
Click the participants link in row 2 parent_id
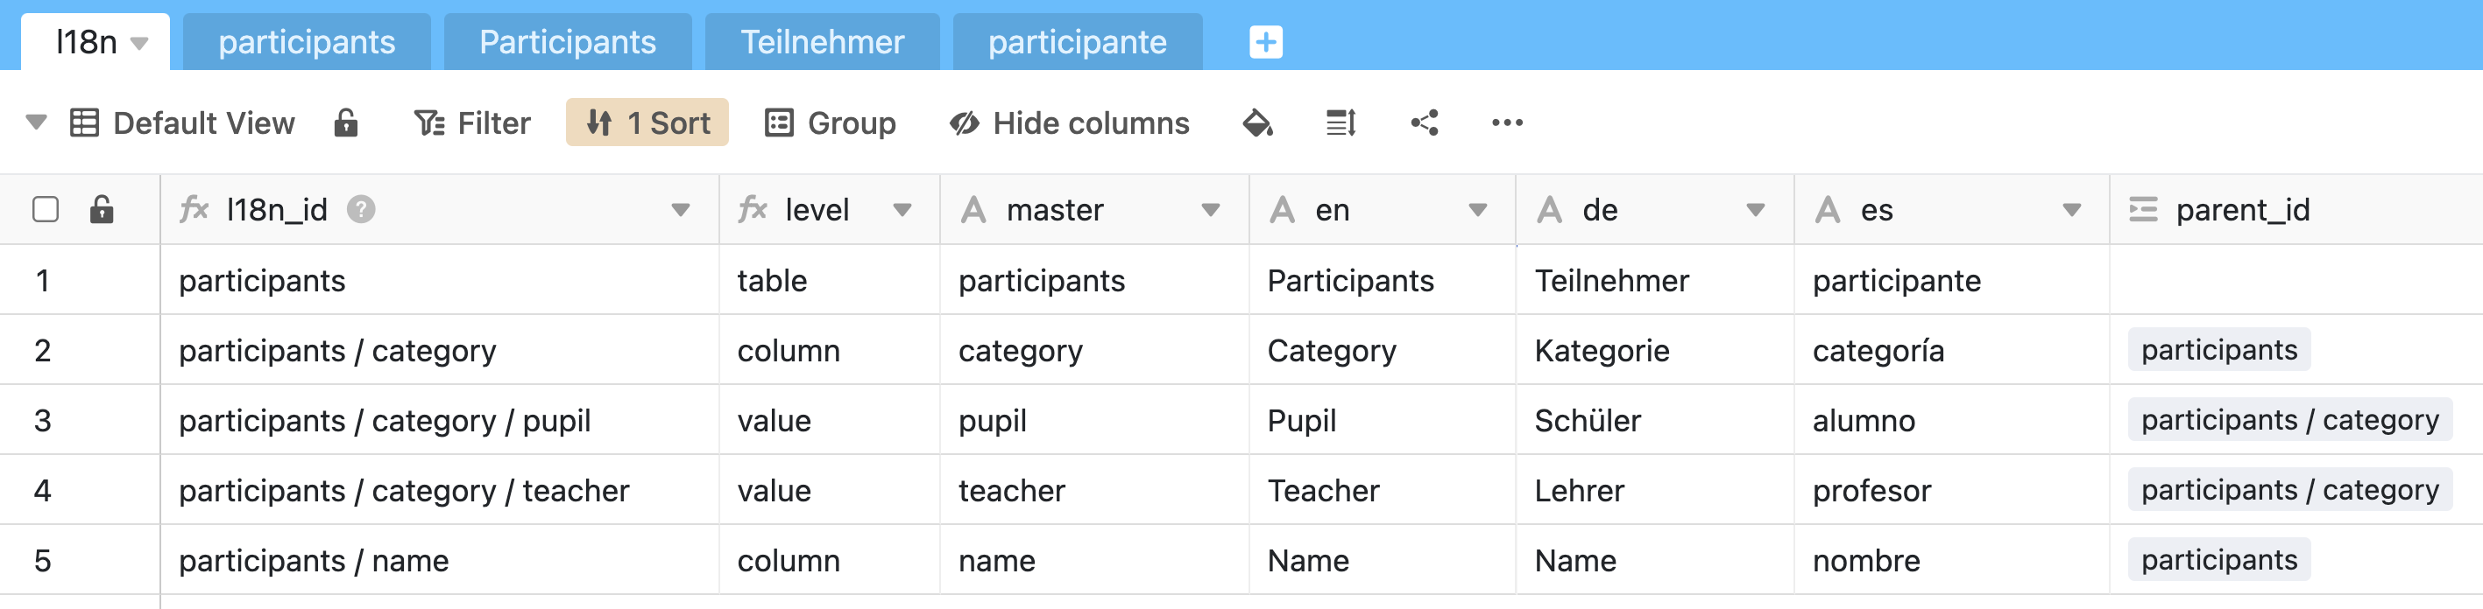click(2218, 350)
